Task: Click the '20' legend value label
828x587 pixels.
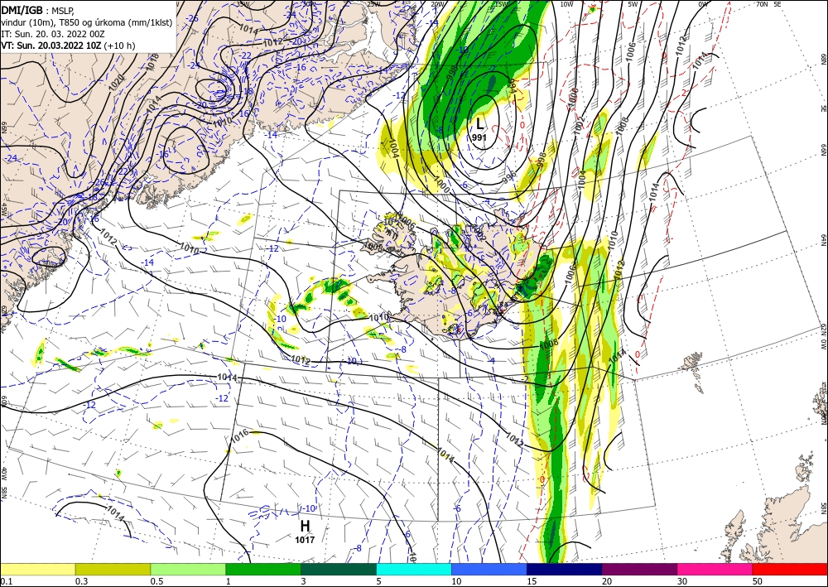Action: coord(607,581)
